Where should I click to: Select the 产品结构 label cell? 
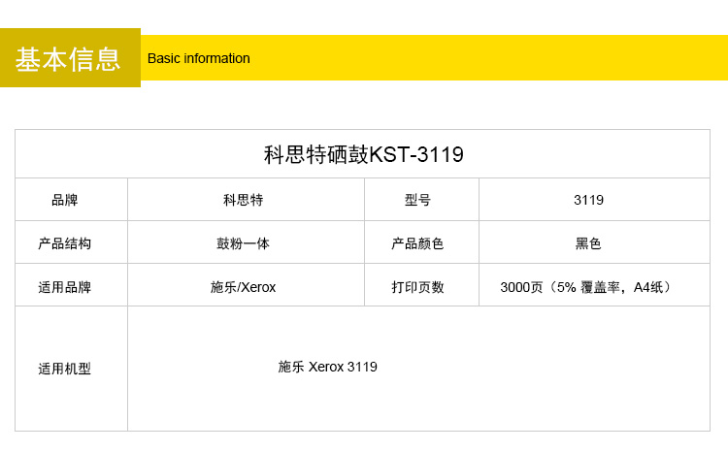click(x=64, y=243)
